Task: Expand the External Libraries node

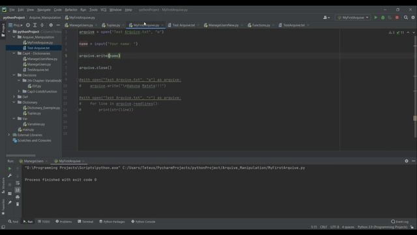Action: click(x=9, y=135)
